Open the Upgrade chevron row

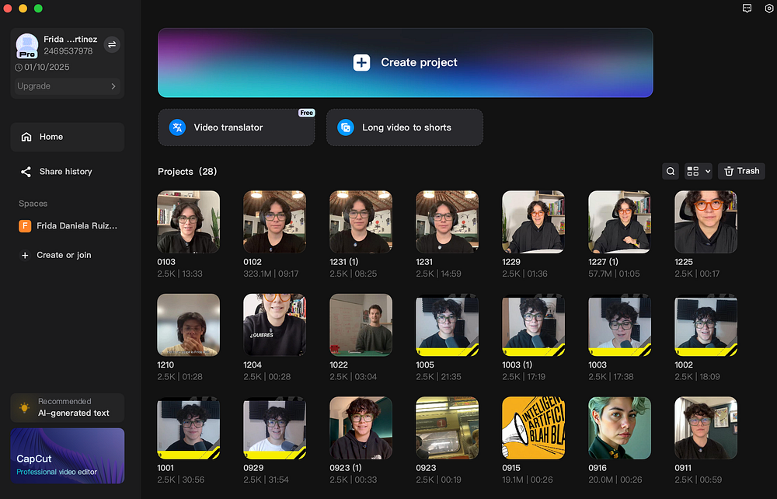click(67, 85)
